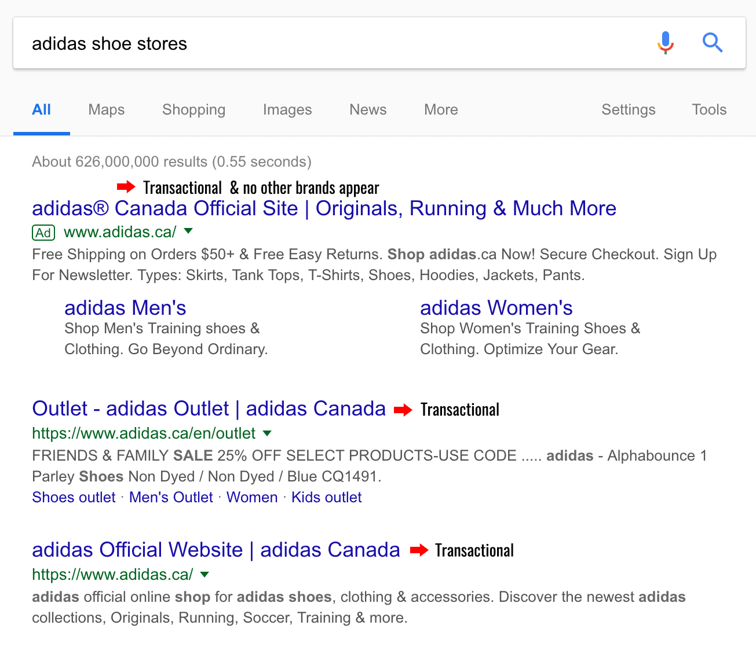Click the 'FRIENDS & FAMILY SALE 25% OFF' snippet
This screenshot has width=756, height=651.
(x=370, y=466)
